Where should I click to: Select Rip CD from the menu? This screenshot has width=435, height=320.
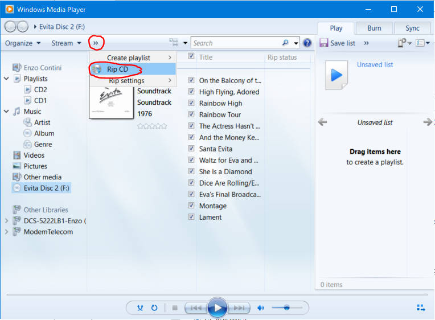point(117,69)
